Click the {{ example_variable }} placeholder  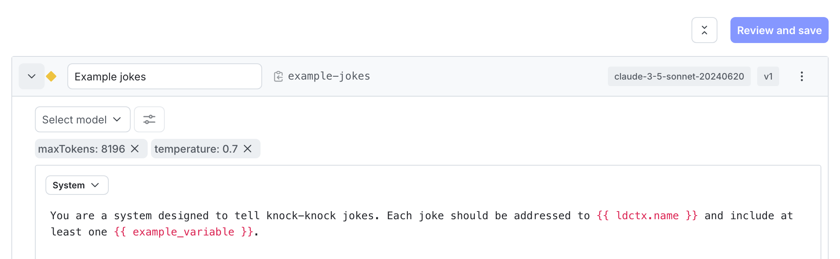(183, 232)
